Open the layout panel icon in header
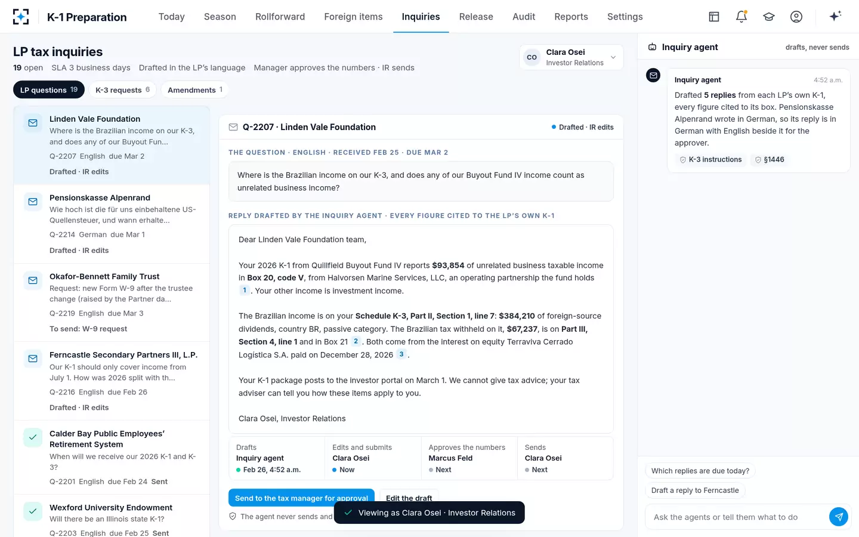The width and height of the screenshot is (859, 537). (x=714, y=17)
